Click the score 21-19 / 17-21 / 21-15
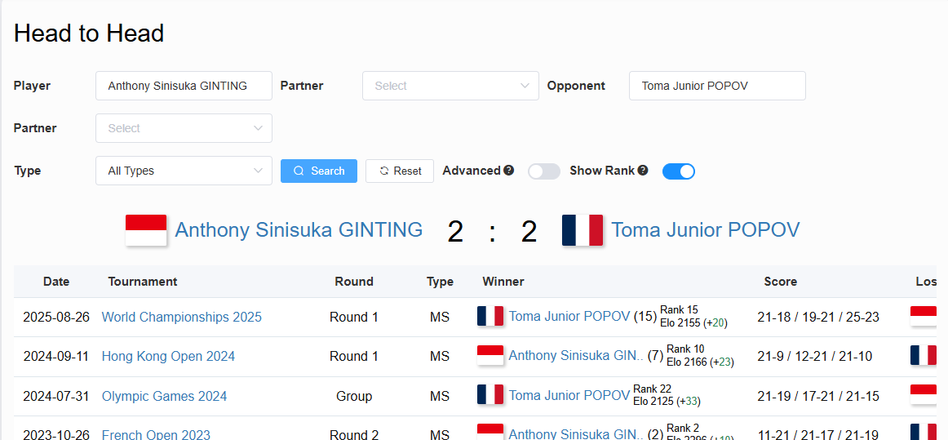The image size is (948, 440). pos(818,397)
